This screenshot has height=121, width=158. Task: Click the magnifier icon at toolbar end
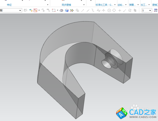(155, 10)
